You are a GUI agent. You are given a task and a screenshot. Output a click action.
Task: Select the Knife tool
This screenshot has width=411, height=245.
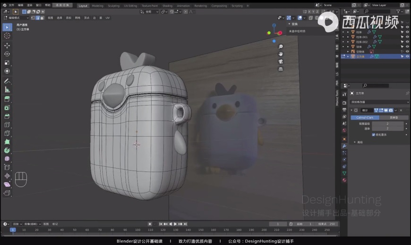7,133
